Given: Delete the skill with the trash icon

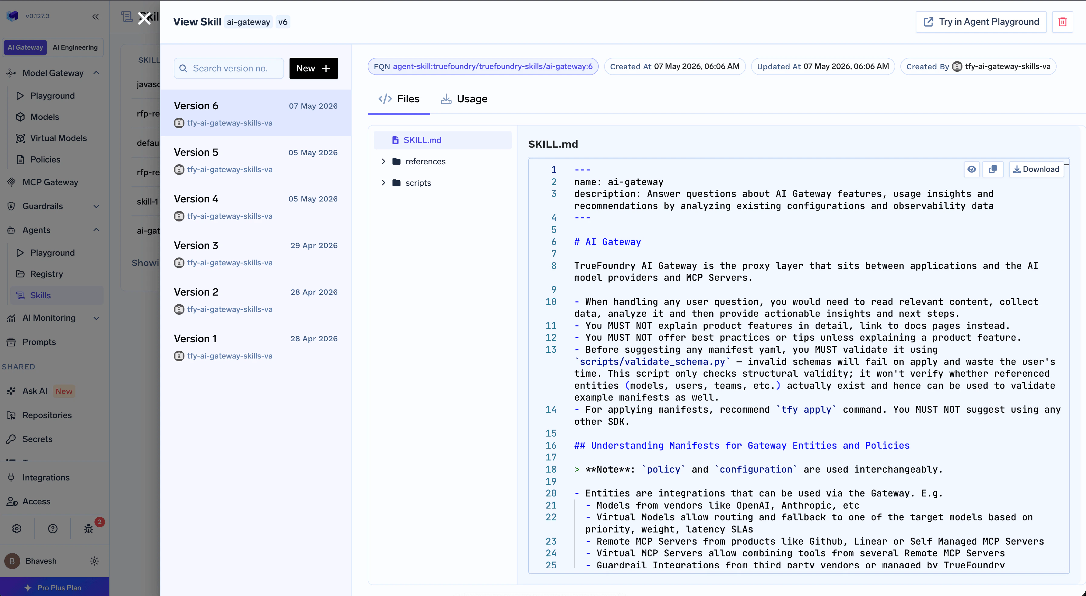Looking at the screenshot, I should click(x=1062, y=22).
